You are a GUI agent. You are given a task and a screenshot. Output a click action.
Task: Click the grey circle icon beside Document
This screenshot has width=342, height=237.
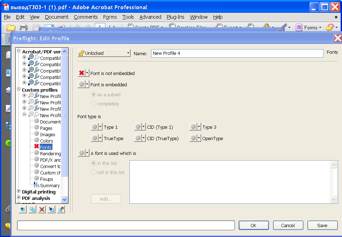pyautogui.click(x=37, y=121)
